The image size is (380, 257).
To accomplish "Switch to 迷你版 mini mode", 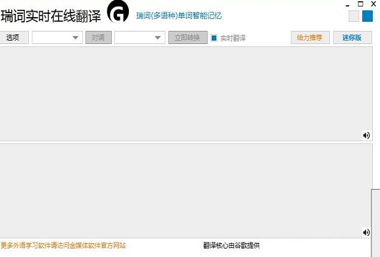I will click(x=352, y=37).
